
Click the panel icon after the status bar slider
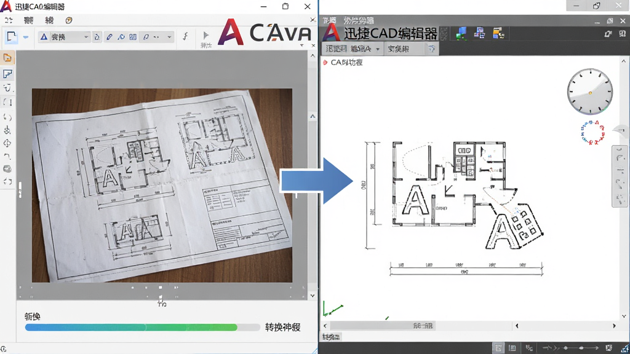pos(608,348)
